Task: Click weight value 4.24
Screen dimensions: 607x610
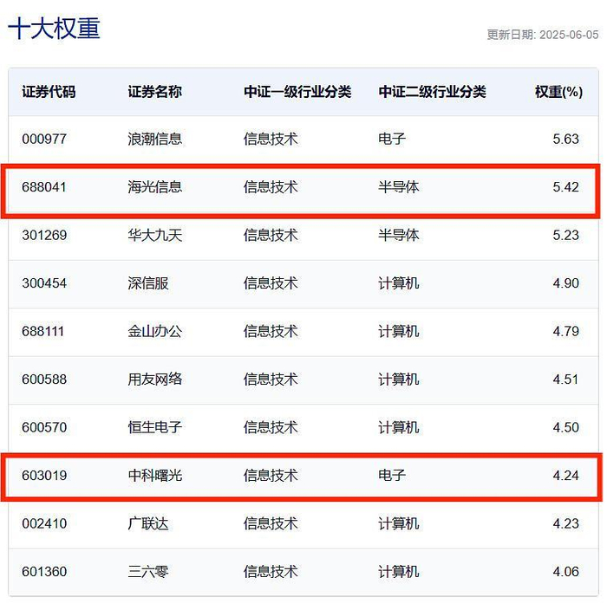Action: pos(565,476)
